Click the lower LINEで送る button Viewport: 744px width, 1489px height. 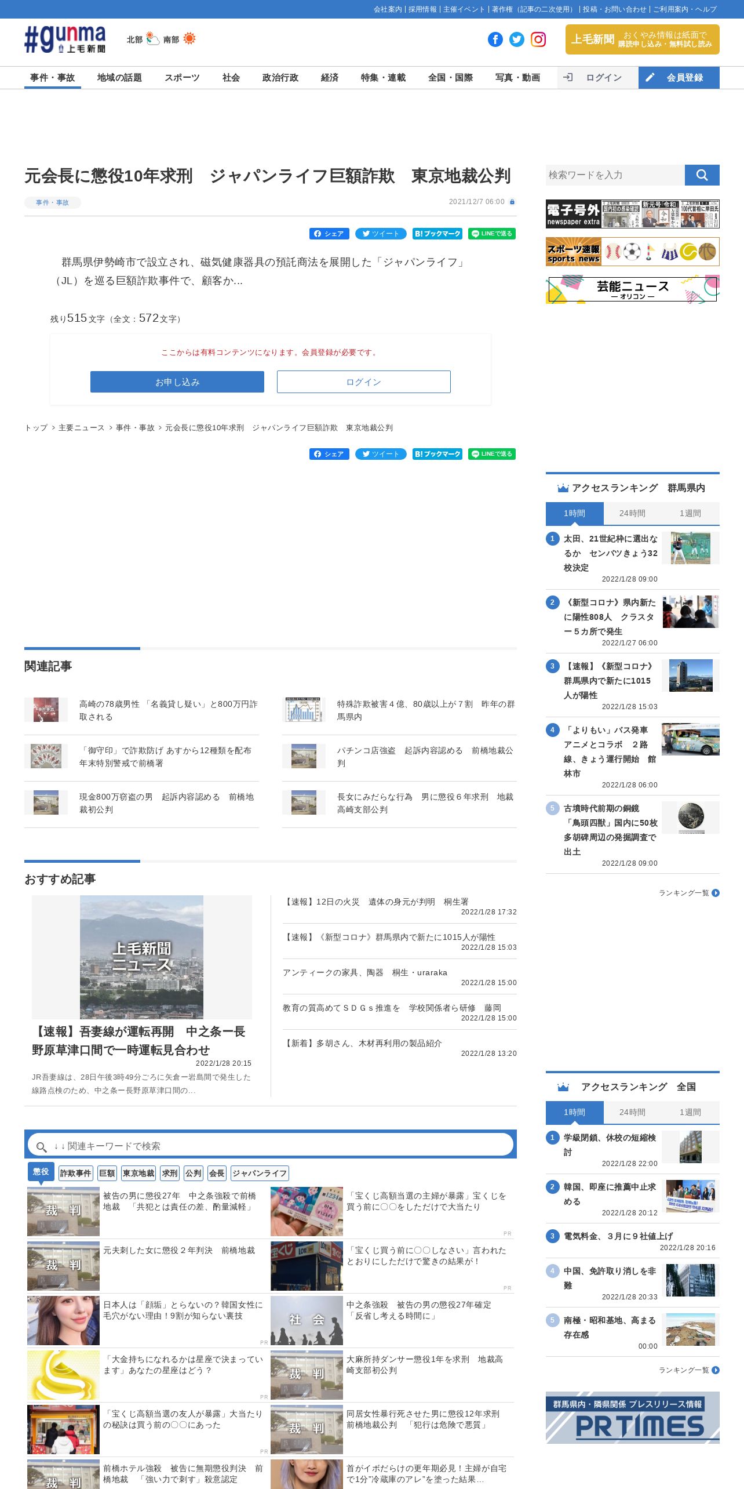pyautogui.click(x=492, y=454)
